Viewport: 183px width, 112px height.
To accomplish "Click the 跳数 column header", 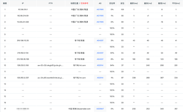I will pos(5,3).
